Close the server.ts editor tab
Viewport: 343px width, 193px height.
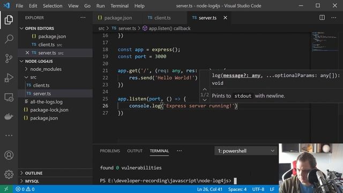point(225,18)
